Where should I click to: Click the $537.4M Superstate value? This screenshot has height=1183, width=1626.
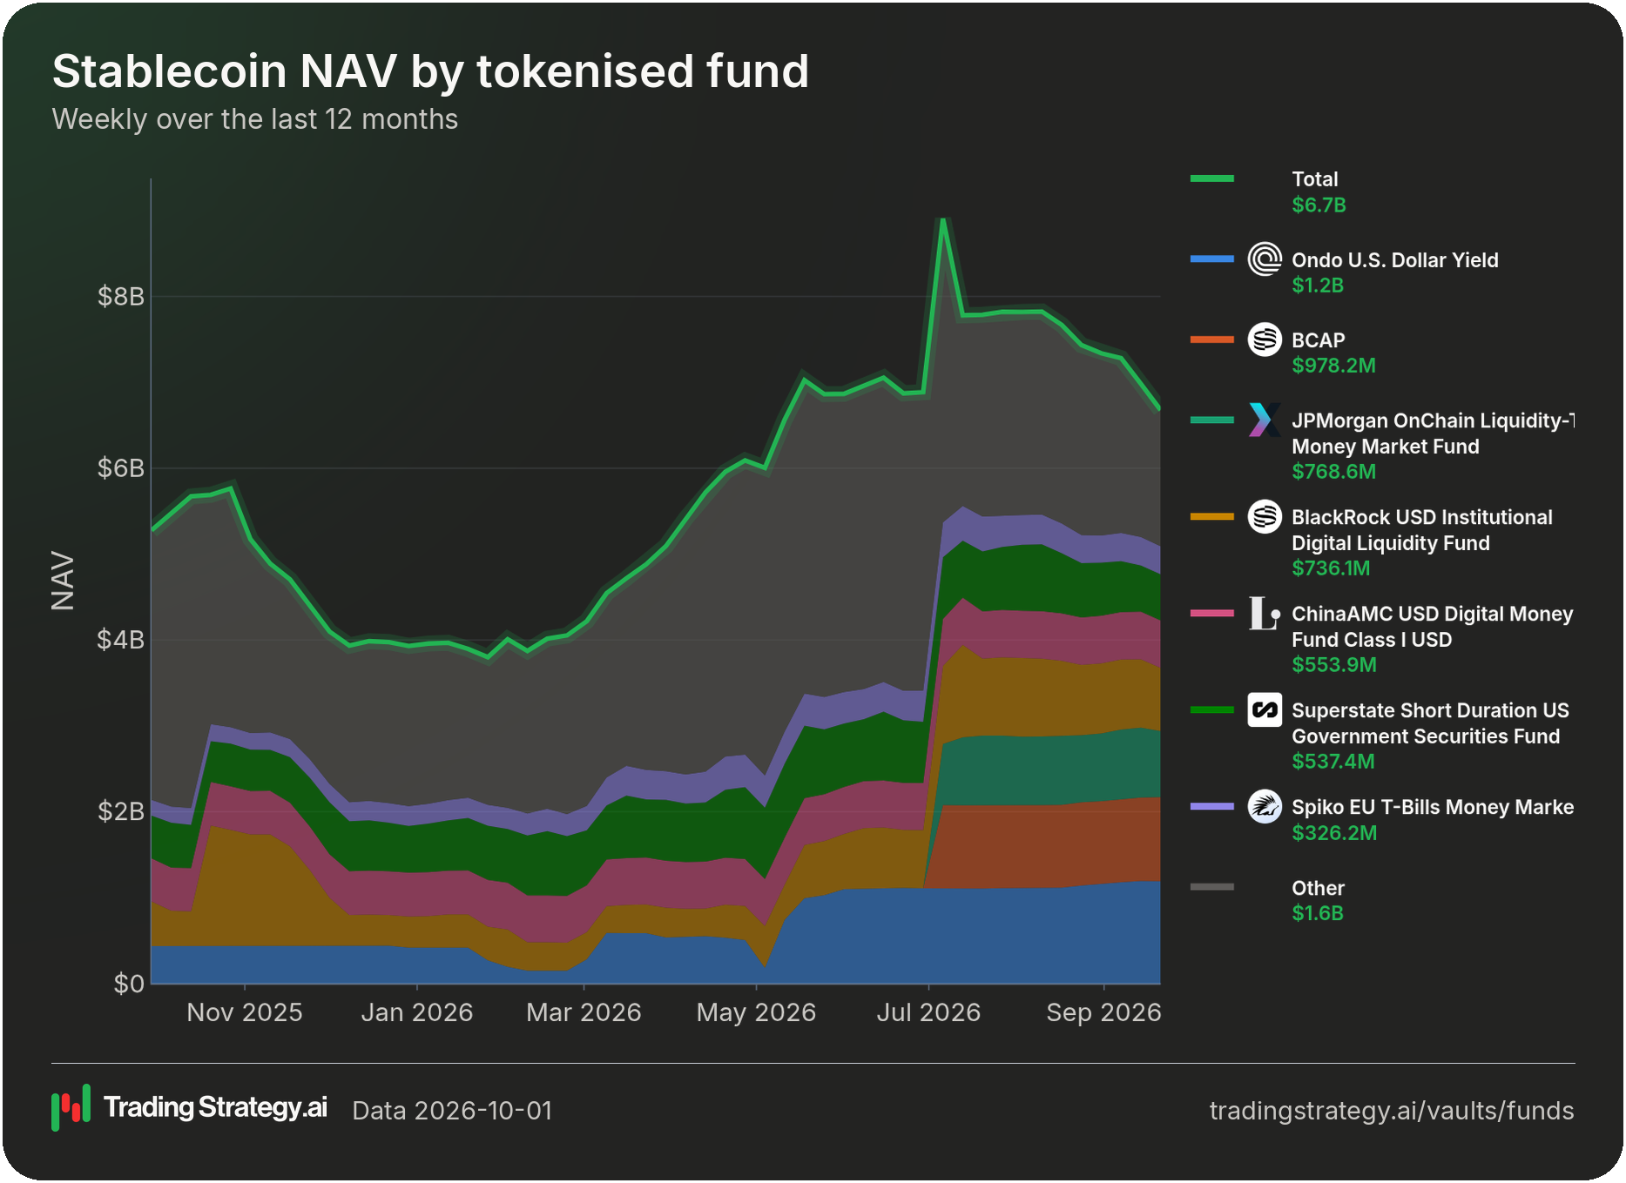click(x=1333, y=762)
